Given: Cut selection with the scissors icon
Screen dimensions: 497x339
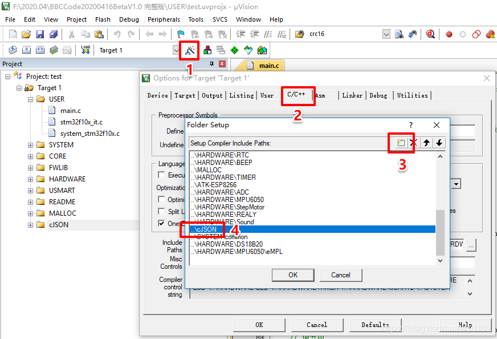Looking at the screenshot, I should click(72, 34).
